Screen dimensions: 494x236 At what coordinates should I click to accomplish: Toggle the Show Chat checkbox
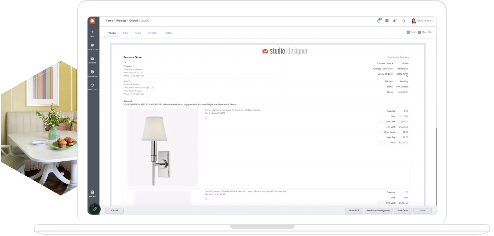[419, 32]
